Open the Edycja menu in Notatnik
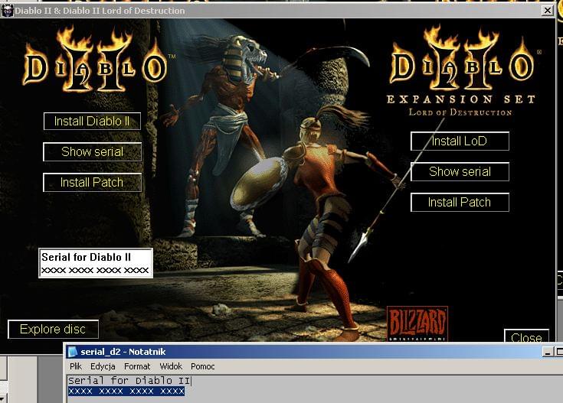 [103, 366]
